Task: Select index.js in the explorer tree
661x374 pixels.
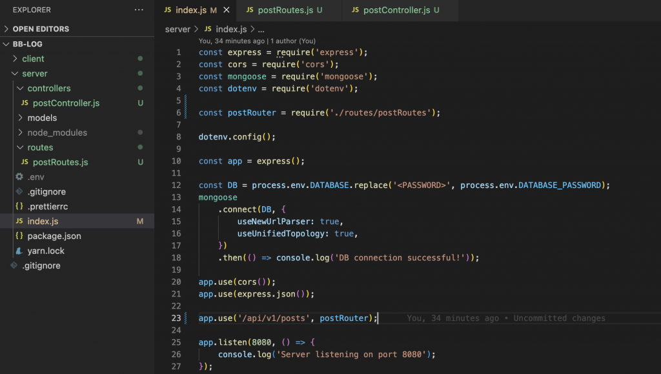Action: point(77,221)
